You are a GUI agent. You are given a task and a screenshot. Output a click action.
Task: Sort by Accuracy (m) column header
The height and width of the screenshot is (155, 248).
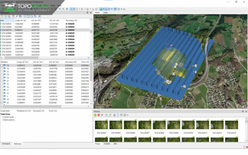72,21
